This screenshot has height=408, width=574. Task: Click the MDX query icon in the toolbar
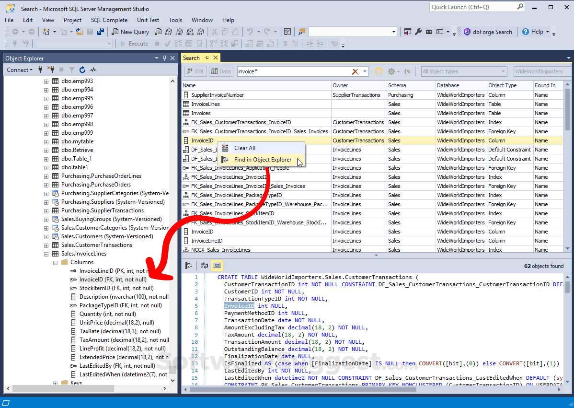pyautogui.click(x=169, y=32)
